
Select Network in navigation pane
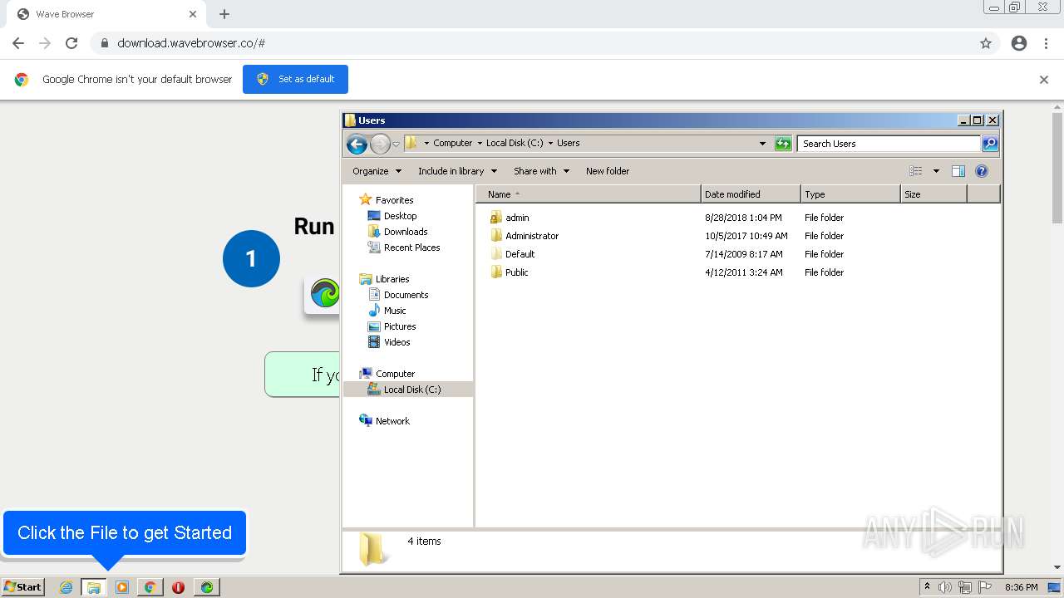[392, 421]
